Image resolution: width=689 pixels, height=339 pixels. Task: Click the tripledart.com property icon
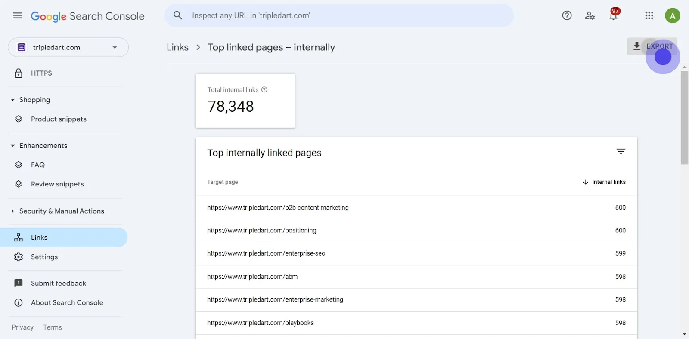click(22, 47)
